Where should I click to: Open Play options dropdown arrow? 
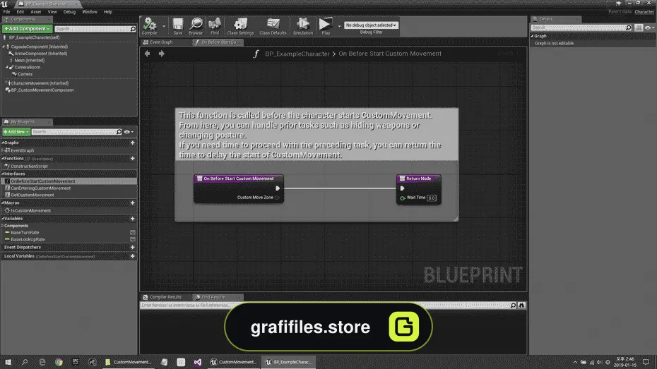[x=339, y=26]
